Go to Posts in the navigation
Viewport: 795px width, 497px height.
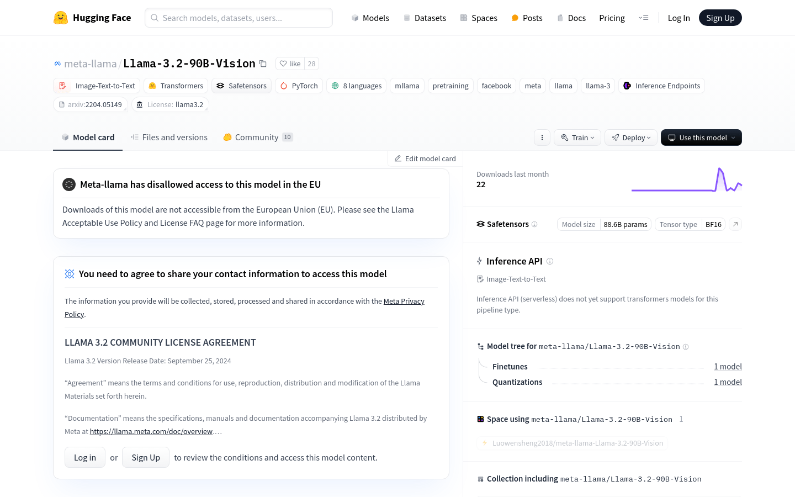point(527,18)
